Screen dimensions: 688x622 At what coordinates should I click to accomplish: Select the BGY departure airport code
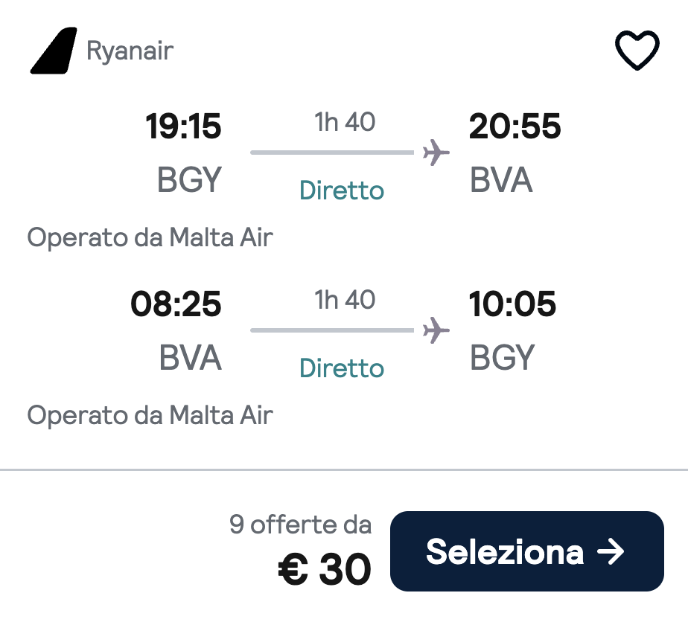[188, 180]
